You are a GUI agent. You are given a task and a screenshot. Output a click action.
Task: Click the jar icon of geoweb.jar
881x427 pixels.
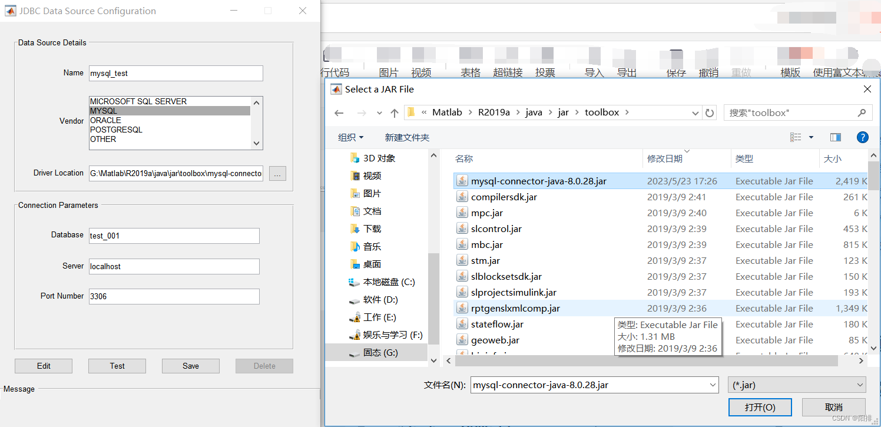[462, 340]
